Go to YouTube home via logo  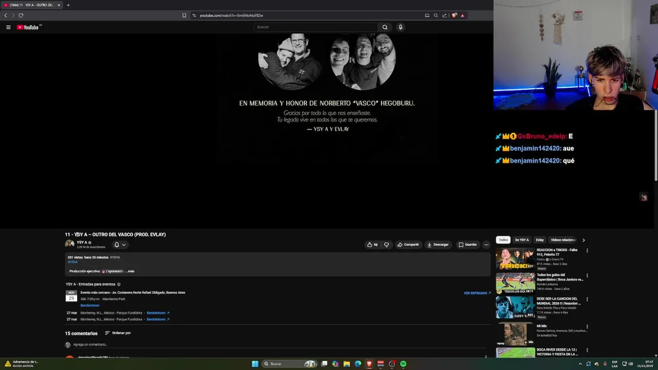[x=28, y=27]
